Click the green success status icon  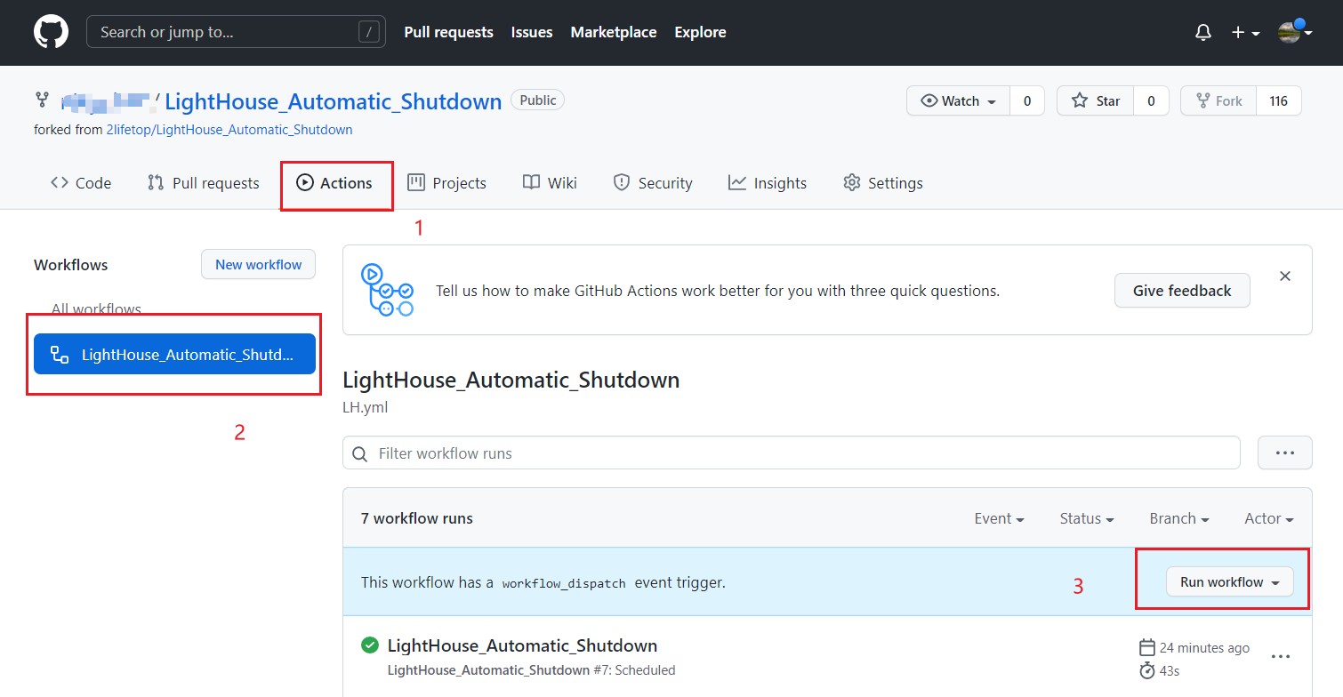pyautogui.click(x=370, y=645)
